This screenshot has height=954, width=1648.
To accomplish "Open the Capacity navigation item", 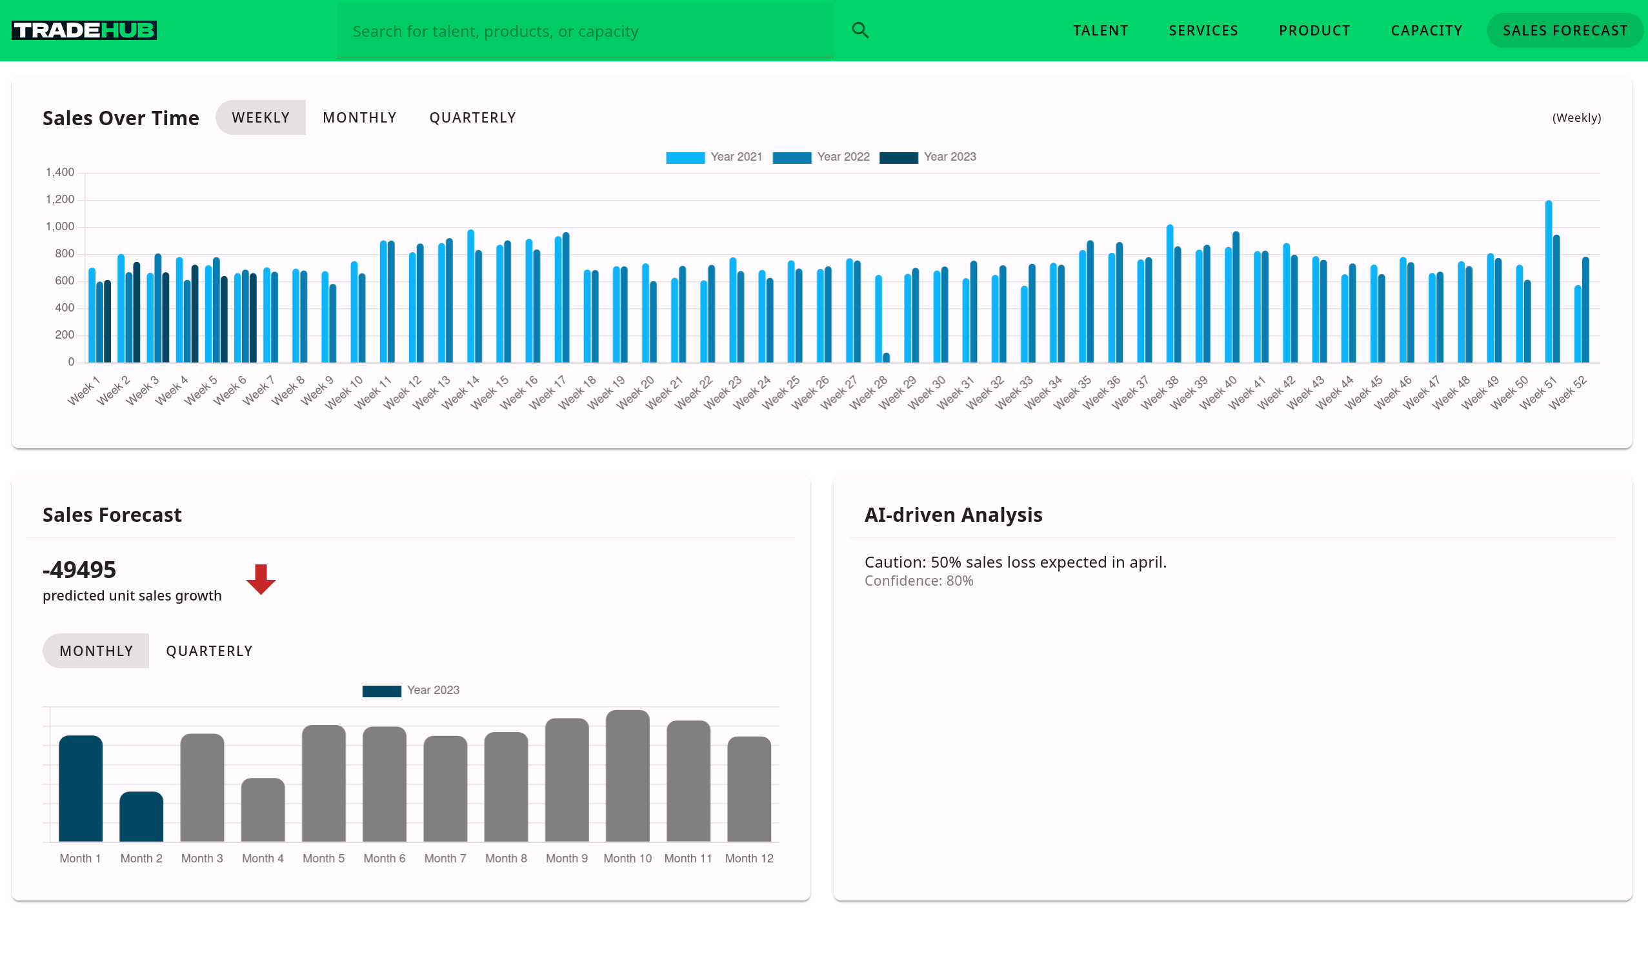I will click(x=1426, y=31).
